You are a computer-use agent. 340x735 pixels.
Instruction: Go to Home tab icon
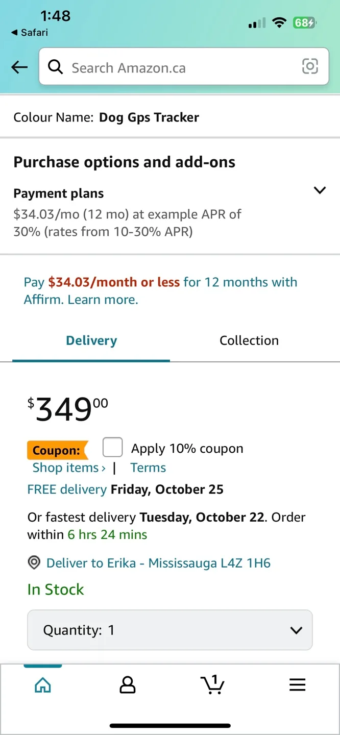43,685
